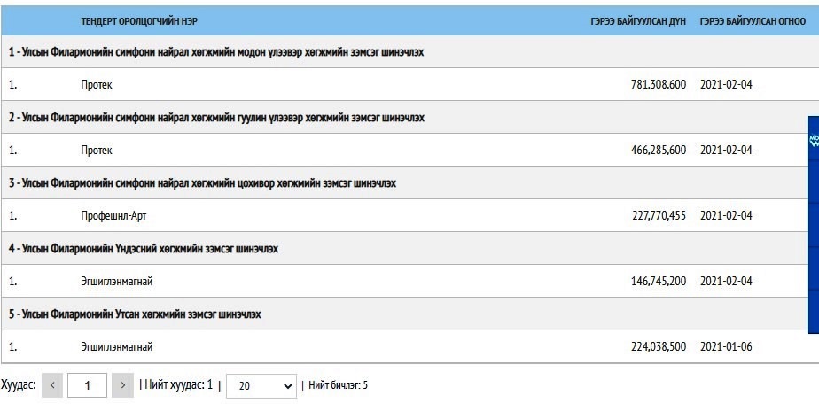Open the 20 rows-per-page dropdown
Screen dimensions: 819x411
point(261,386)
